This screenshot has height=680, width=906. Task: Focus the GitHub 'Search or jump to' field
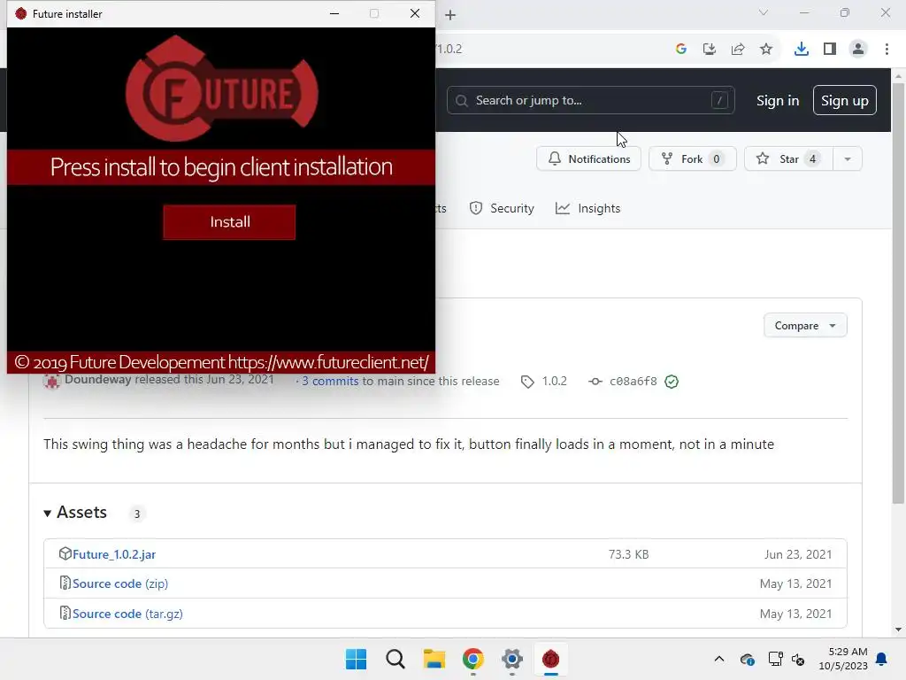pyautogui.click(x=590, y=101)
